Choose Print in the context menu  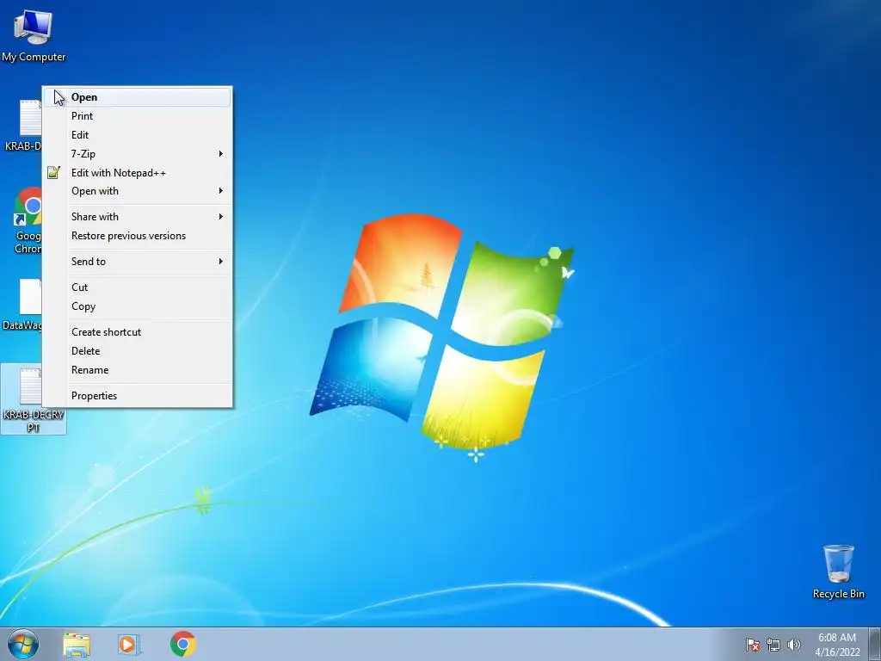[137, 116]
